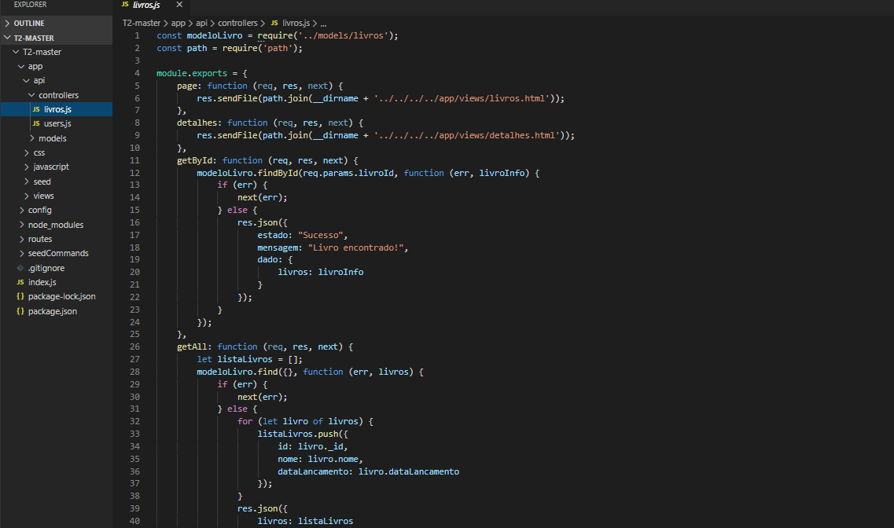Click the JSON icon next to package.json
This screenshot has width=894, height=528.
point(21,310)
